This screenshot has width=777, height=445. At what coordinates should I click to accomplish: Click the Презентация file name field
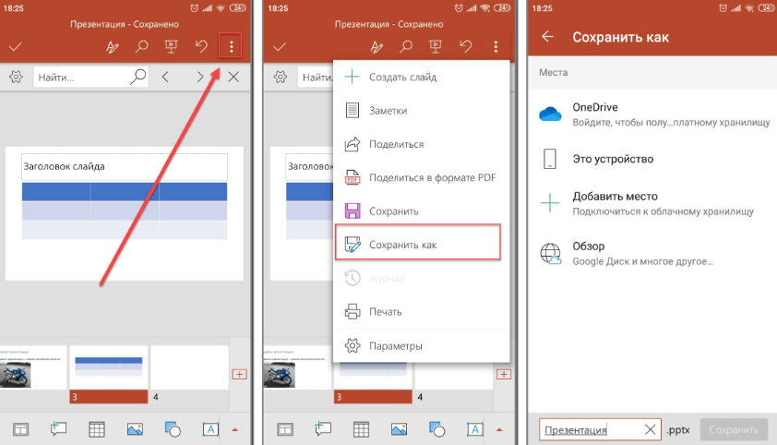click(x=588, y=429)
